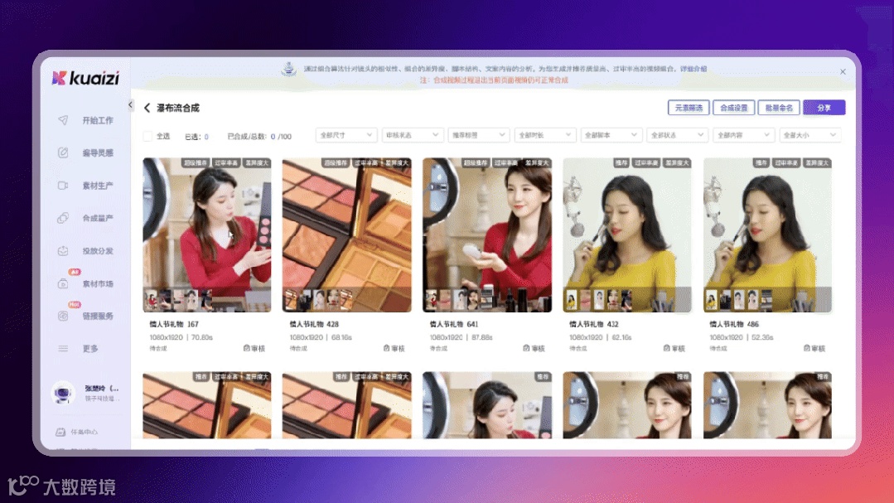Select 开始工作 menu item

tap(98, 120)
